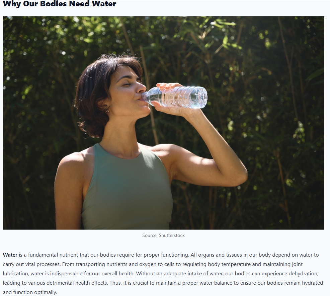Click the word "Shutterstock" in the caption
This screenshot has width=330, height=296.
tap(172, 235)
